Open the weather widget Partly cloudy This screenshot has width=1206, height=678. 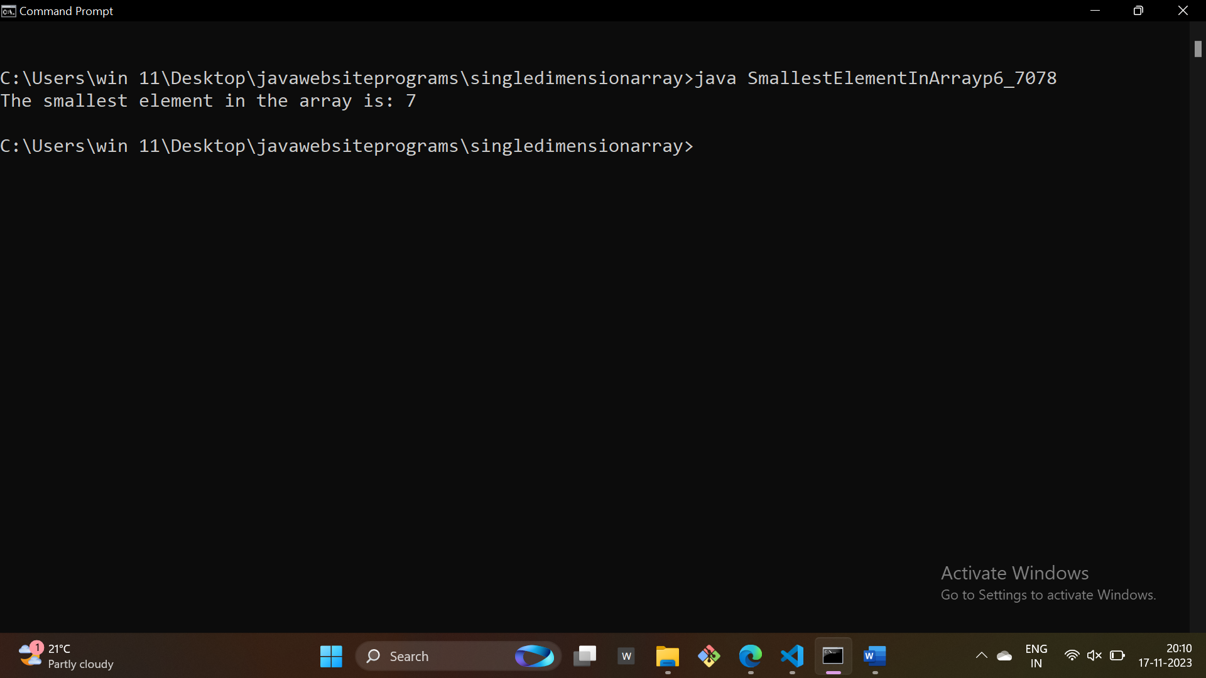(66, 656)
